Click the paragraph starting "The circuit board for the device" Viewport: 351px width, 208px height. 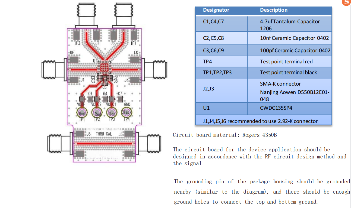(x=260, y=157)
